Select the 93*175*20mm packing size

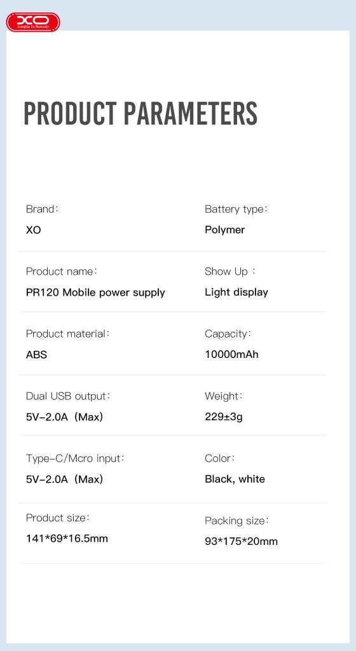tap(242, 542)
